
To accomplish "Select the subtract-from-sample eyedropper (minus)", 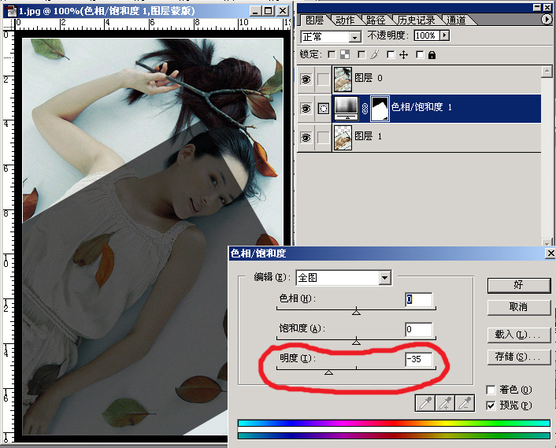I will [x=466, y=403].
